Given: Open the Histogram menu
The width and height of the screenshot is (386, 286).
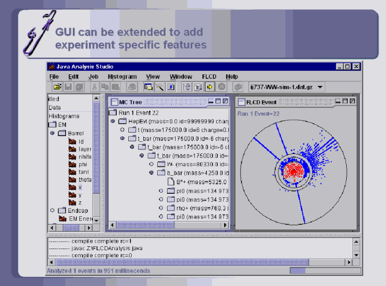Looking at the screenshot, I should click(122, 77).
